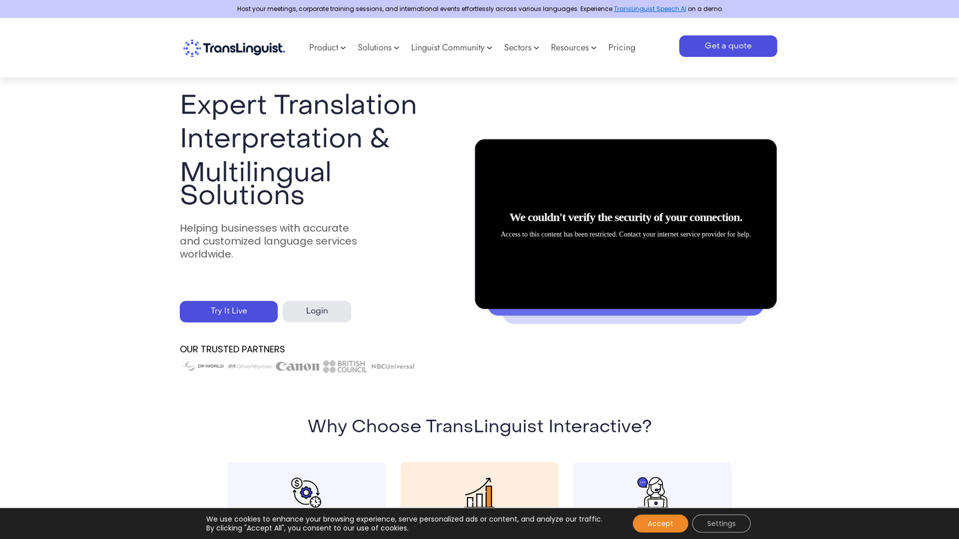Viewport: 959px width, 539px height.
Task: Open the Product dropdown menu
Action: (x=327, y=48)
